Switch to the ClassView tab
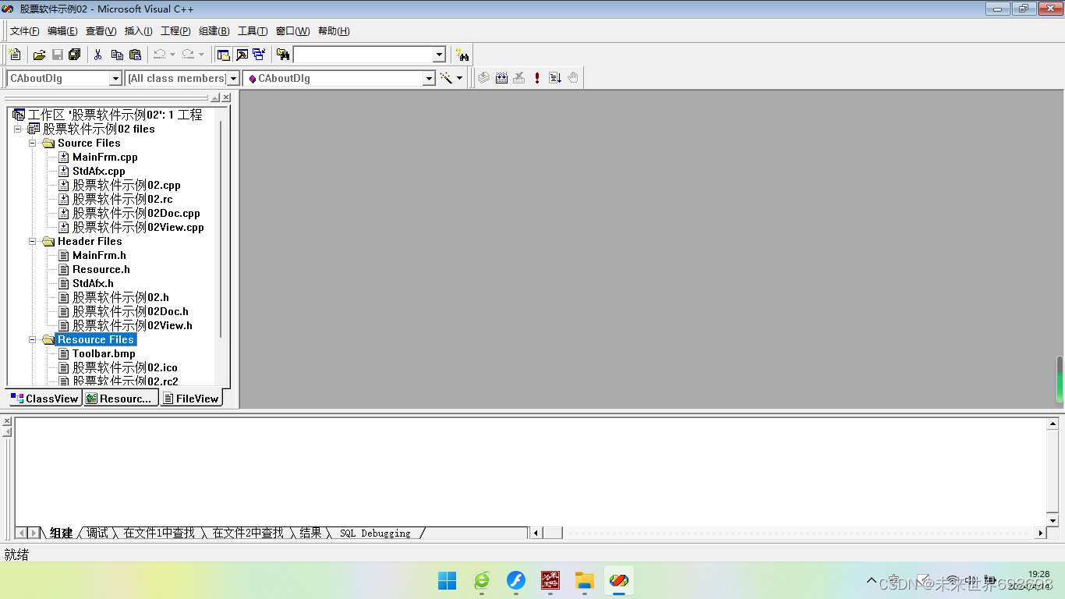The image size is (1065, 599). coord(44,399)
